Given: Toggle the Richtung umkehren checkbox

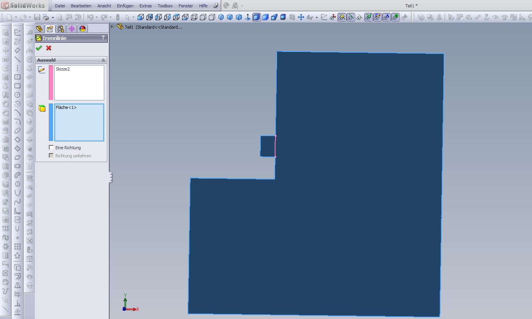Looking at the screenshot, I should pyautogui.click(x=51, y=155).
